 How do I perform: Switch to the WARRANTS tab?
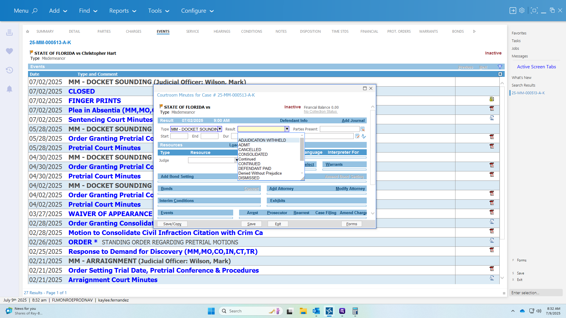coord(428,32)
